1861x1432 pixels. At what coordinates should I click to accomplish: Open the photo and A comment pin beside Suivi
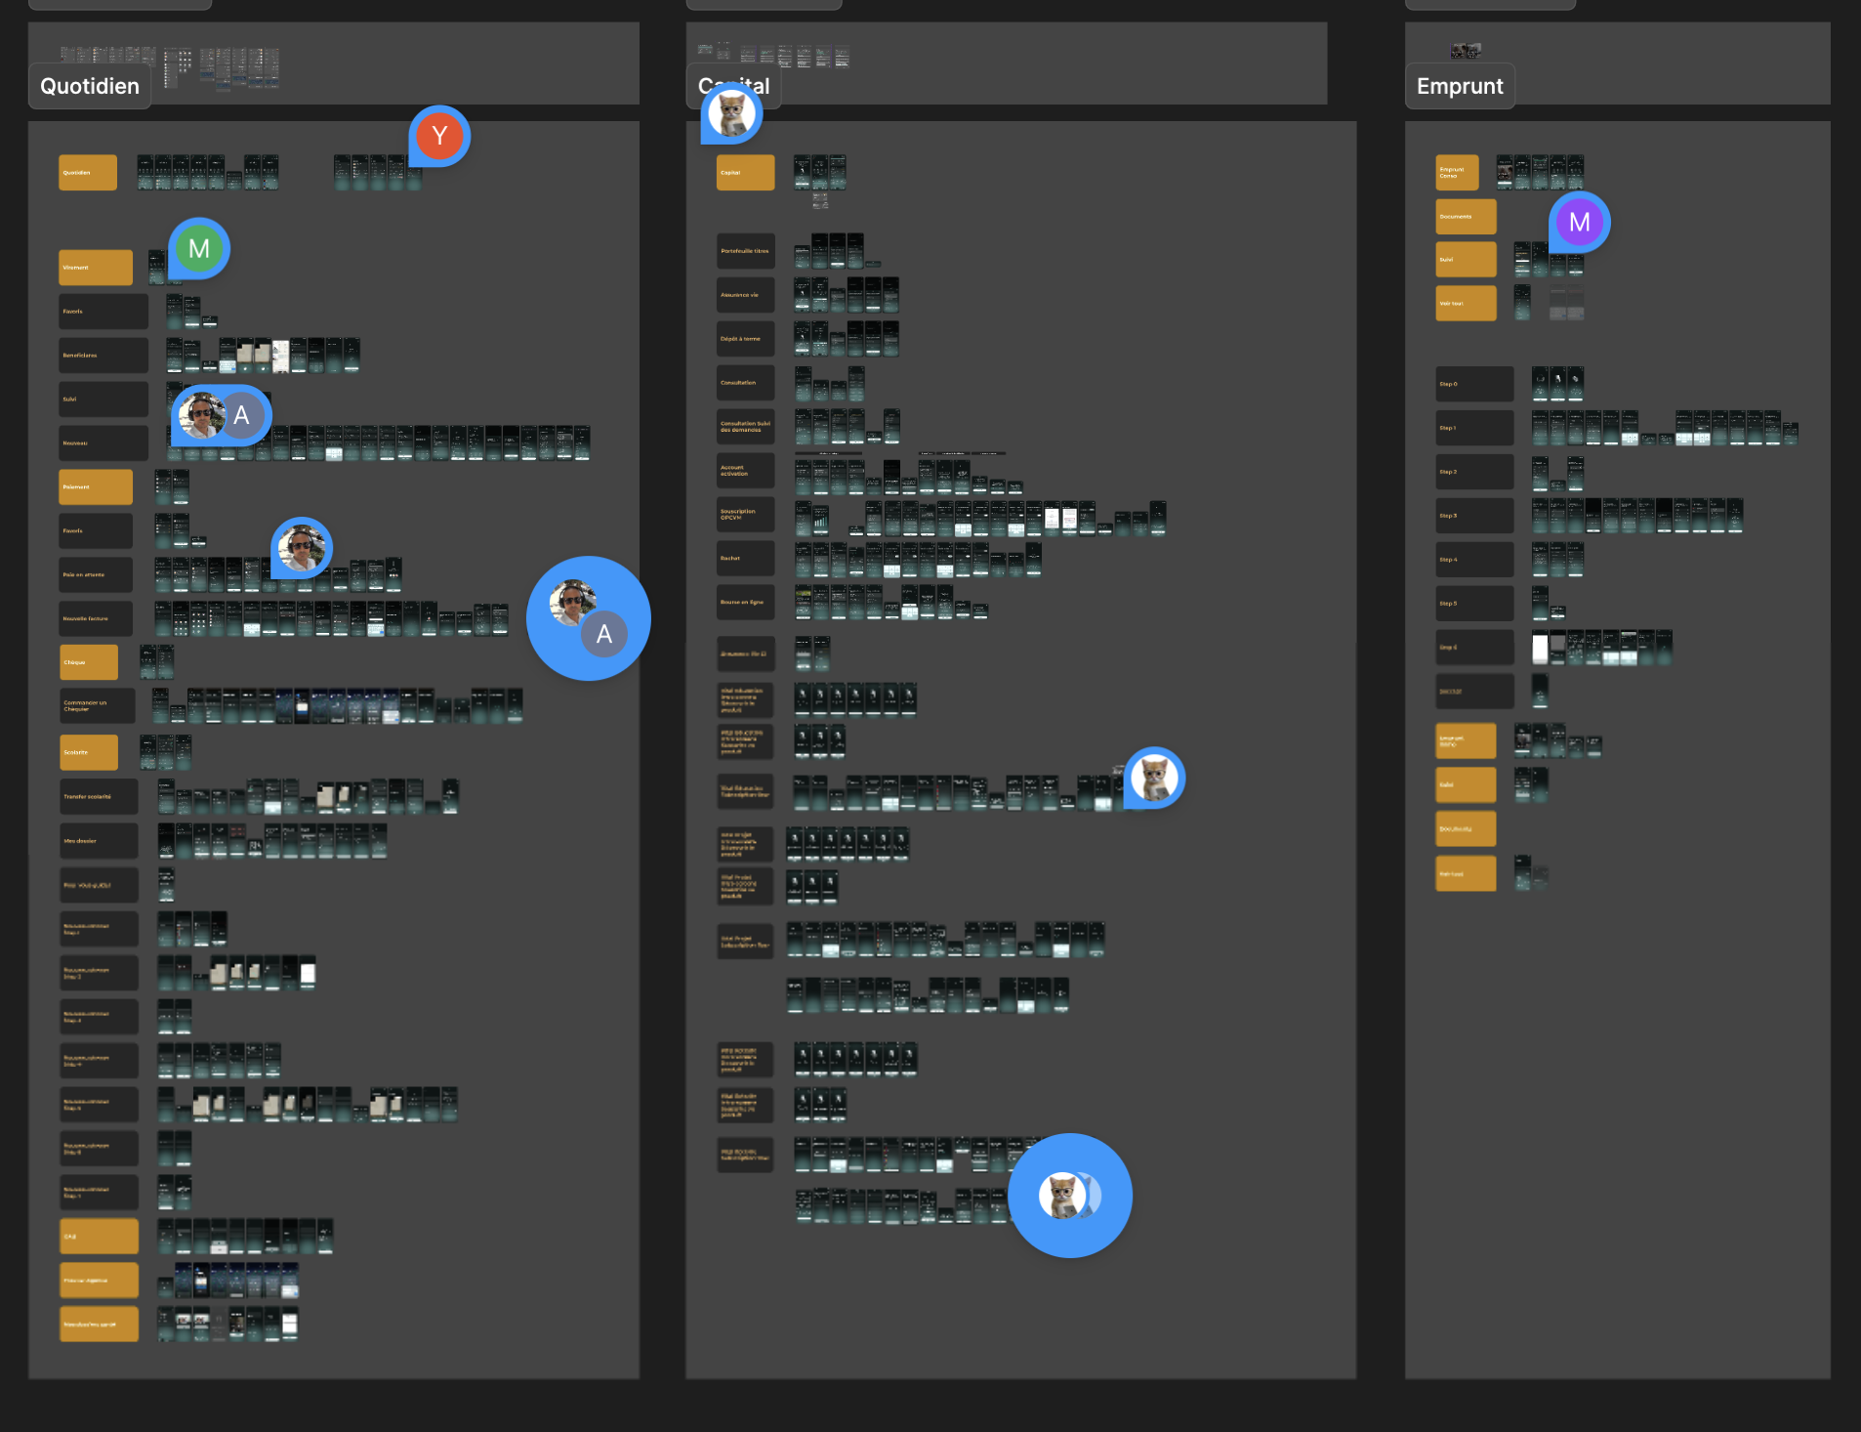click(222, 416)
